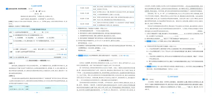Click the answer bracket of page 96 question 4
This screenshot has height=97, width=212.
click(x=201, y=47)
